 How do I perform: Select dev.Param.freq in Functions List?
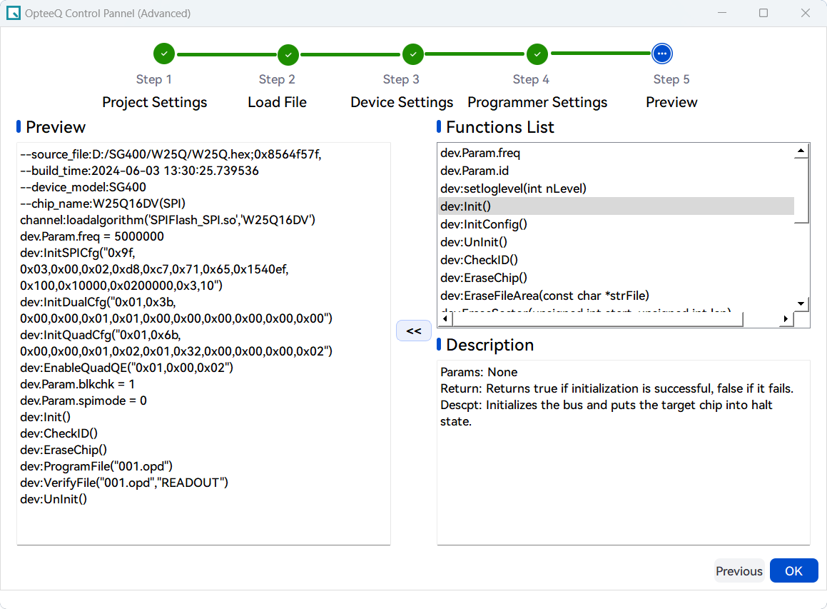click(480, 153)
